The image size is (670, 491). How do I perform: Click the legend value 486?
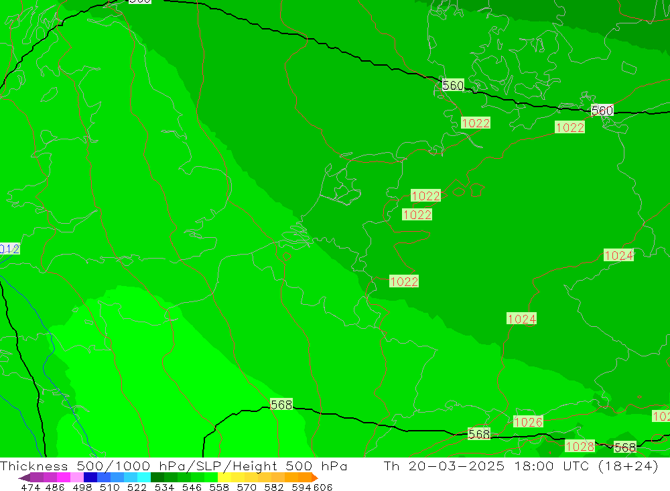tap(54, 487)
